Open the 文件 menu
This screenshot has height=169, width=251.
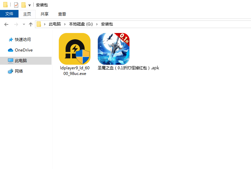coord(9,14)
